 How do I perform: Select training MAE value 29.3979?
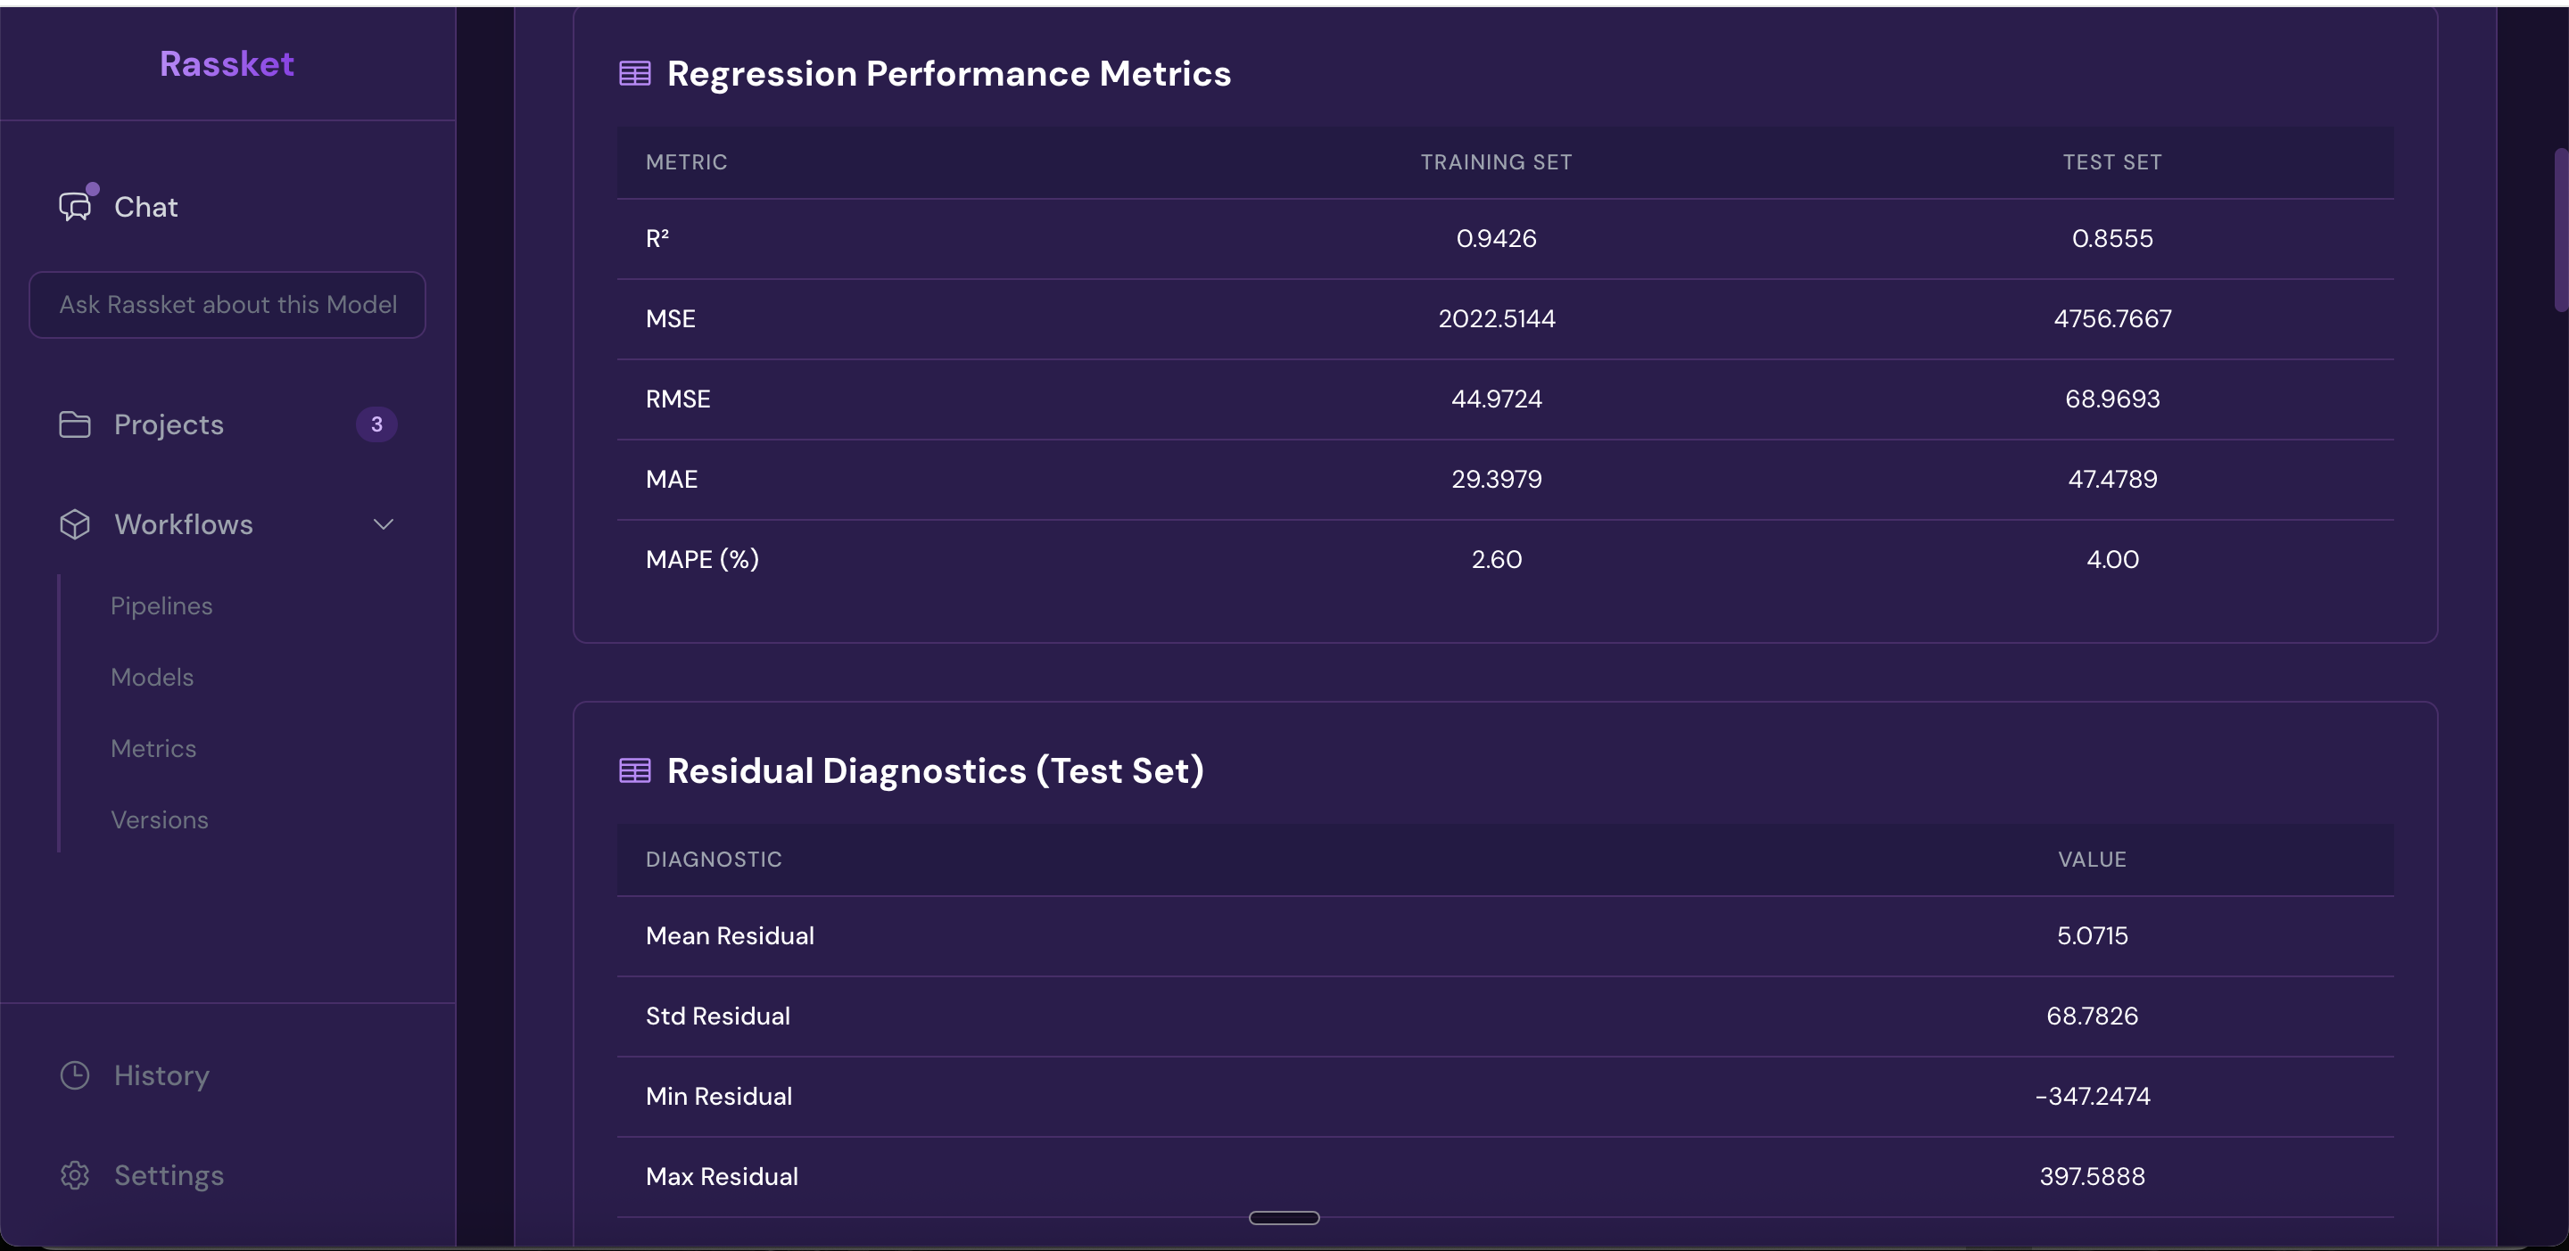pos(1496,479)
